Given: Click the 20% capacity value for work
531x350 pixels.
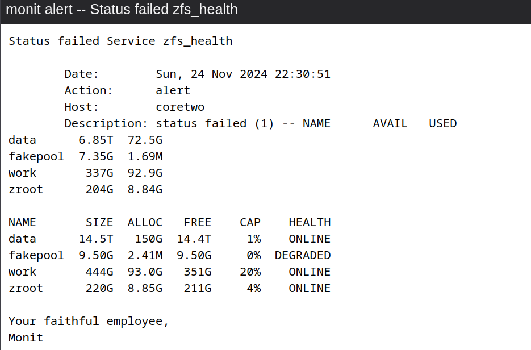Looking at the screenshot, I should pos(250,272).
